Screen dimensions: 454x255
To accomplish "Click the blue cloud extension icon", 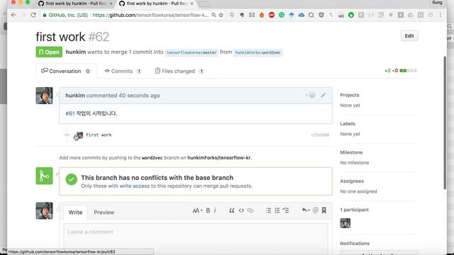I will click(301, 15).
